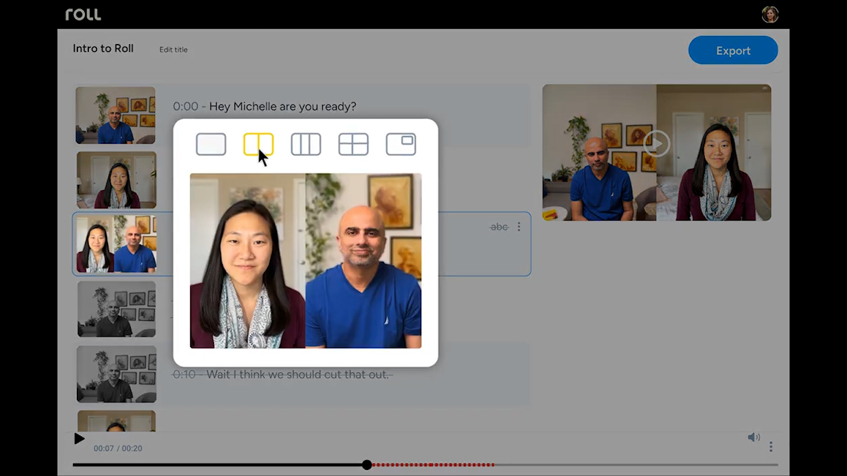Image resolution: width=847 pixels, height=476 pixels.
Task: Click the Roll logo
Action: (x=83, y=14)
